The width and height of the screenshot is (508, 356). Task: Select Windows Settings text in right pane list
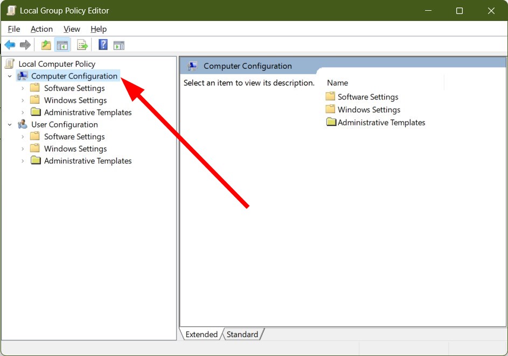369,110
